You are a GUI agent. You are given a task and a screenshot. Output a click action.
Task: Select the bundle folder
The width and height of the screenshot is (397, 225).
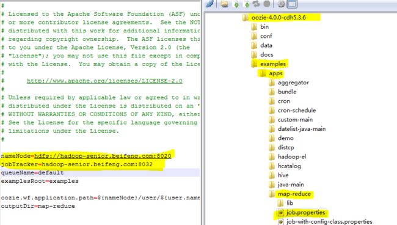pyautogui.click(x=287, y=92)
